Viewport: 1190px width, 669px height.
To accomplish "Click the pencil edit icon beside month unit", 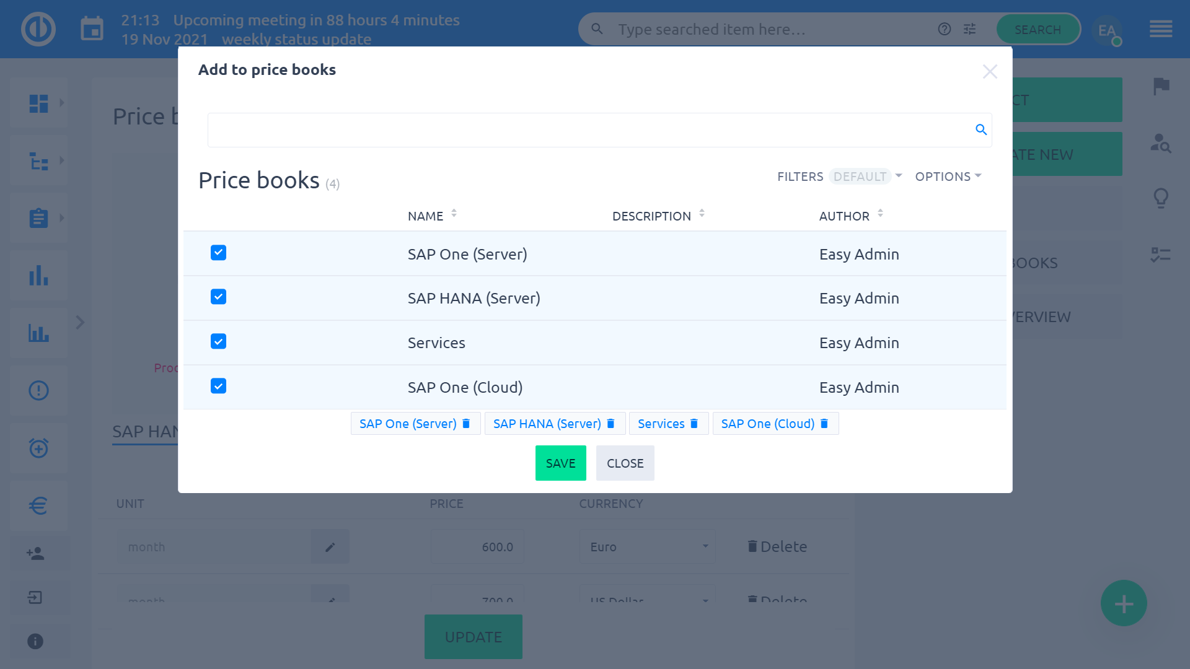I will tap(330, 547).
